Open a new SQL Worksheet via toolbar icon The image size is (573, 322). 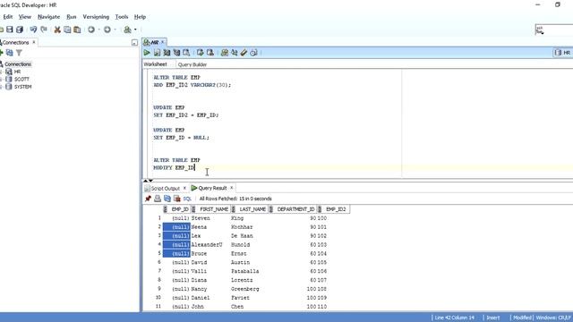coord(127,30)
